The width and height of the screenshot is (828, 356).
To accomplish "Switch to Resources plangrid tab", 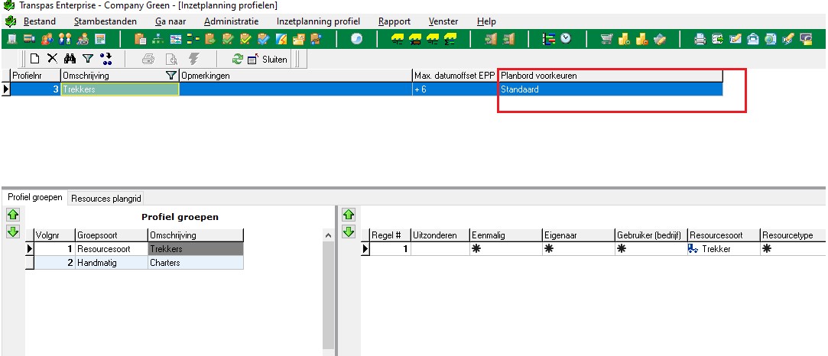I will (x=107, y=199).
